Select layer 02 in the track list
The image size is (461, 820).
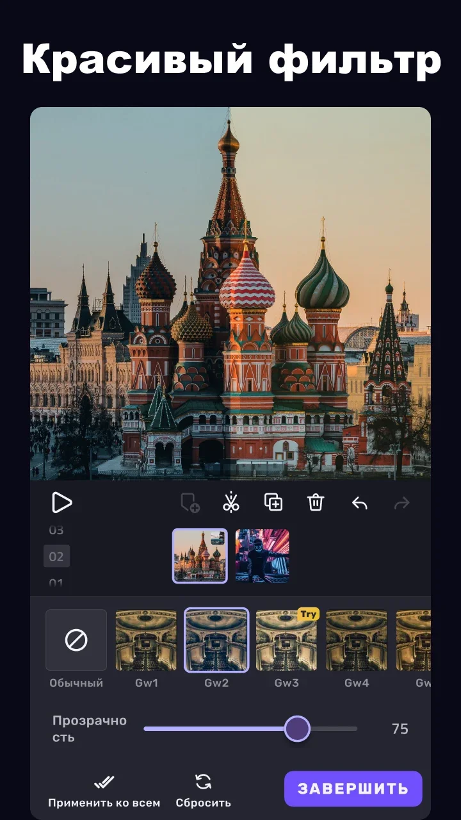(x=56, y=557)
